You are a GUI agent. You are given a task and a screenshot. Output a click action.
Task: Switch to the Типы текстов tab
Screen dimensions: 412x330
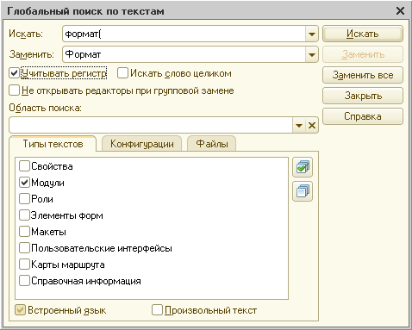pos(53,144)
